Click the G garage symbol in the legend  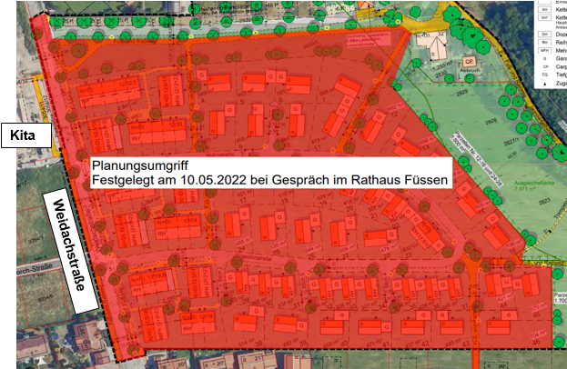tap(544, 58)
